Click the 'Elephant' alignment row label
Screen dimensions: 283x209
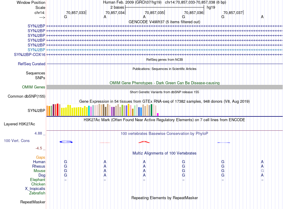(38, 180)
